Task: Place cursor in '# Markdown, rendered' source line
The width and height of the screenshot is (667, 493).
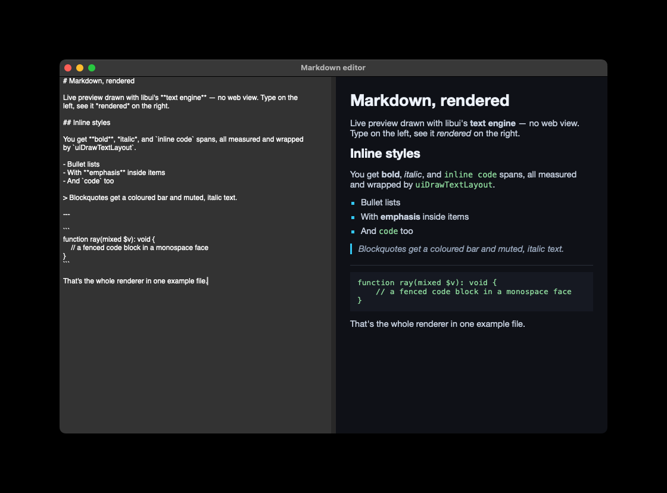Action: pyautogui.click(x=99, y=81)
